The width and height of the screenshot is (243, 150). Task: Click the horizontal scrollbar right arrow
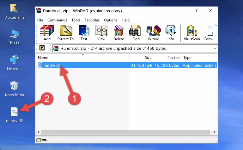(215, 132)
